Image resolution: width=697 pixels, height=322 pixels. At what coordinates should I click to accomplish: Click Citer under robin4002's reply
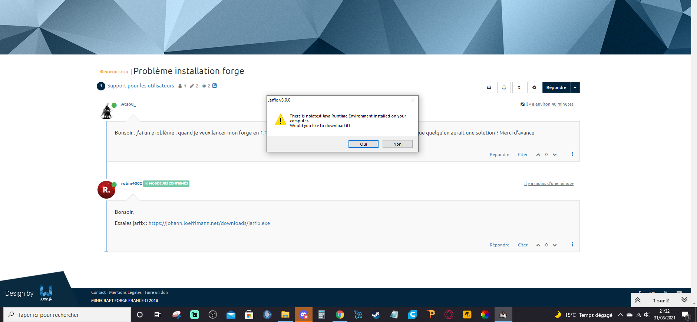pos(522,245)
